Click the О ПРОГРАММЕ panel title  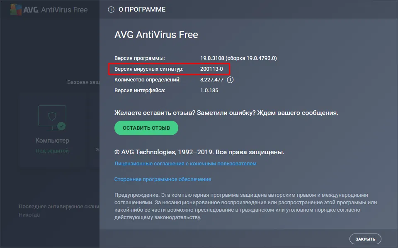click(142, 10)
